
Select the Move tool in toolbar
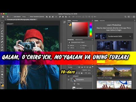(2, 23)
